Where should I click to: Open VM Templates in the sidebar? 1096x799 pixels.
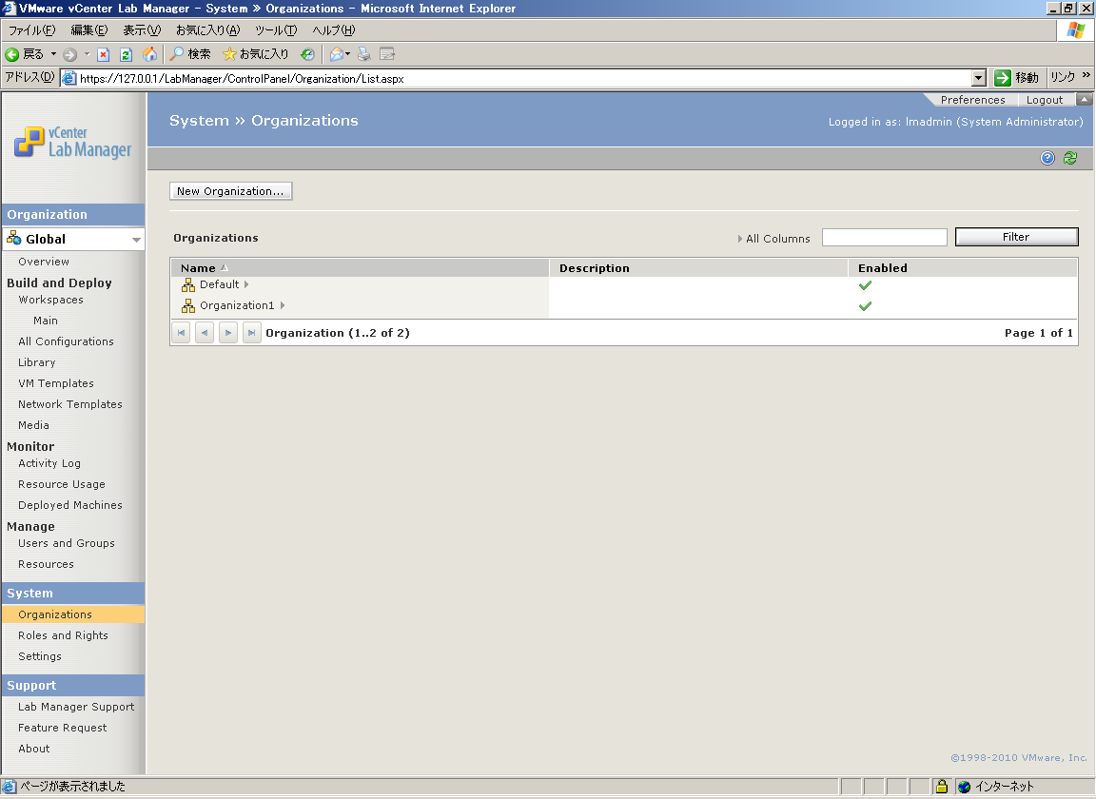[56, 383]
